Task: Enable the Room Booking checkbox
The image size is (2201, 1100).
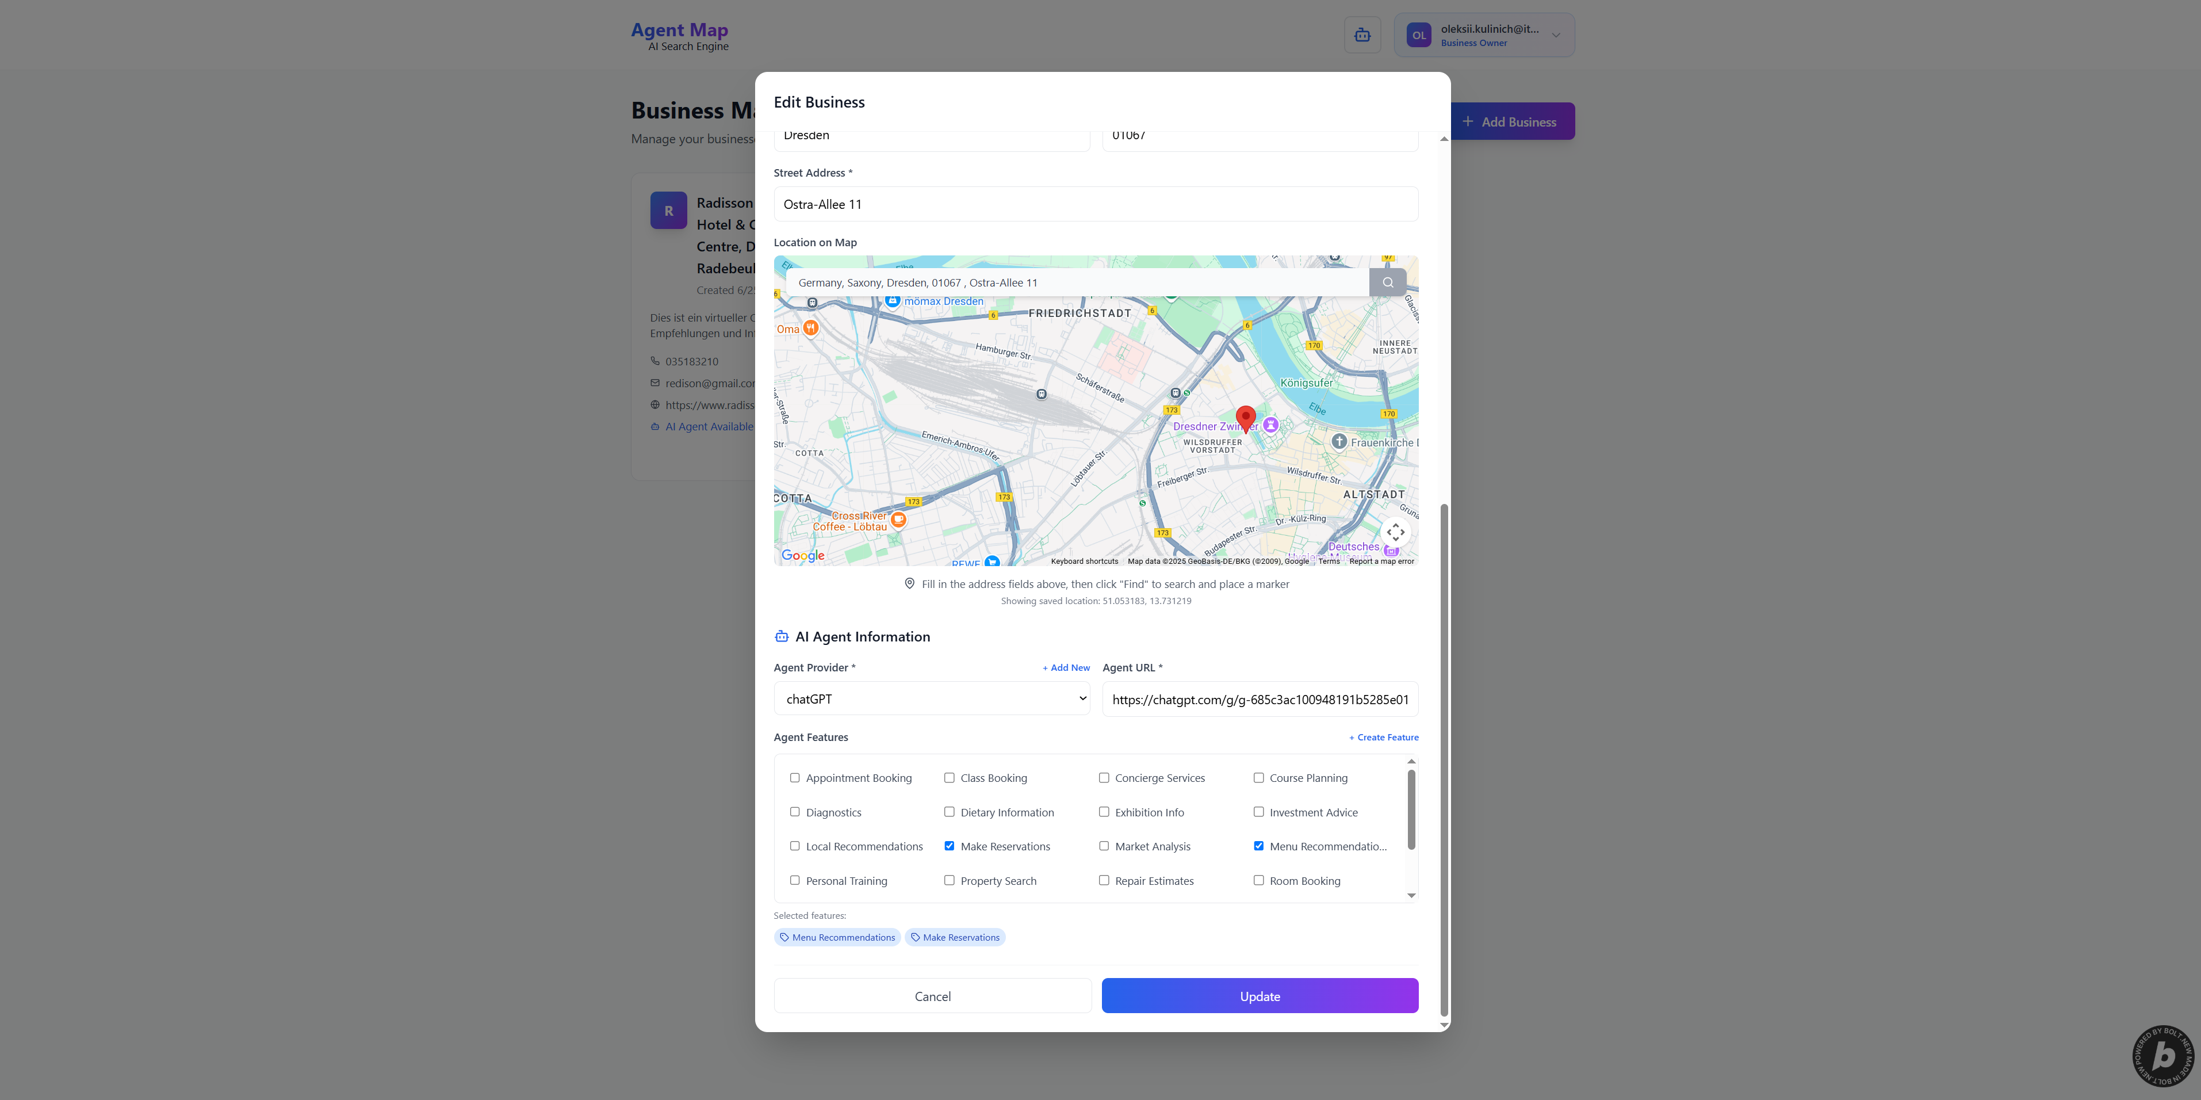Action: (x=1258, y=880)
